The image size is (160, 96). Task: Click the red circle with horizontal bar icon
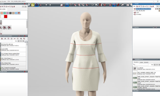[x=87, y=5]
